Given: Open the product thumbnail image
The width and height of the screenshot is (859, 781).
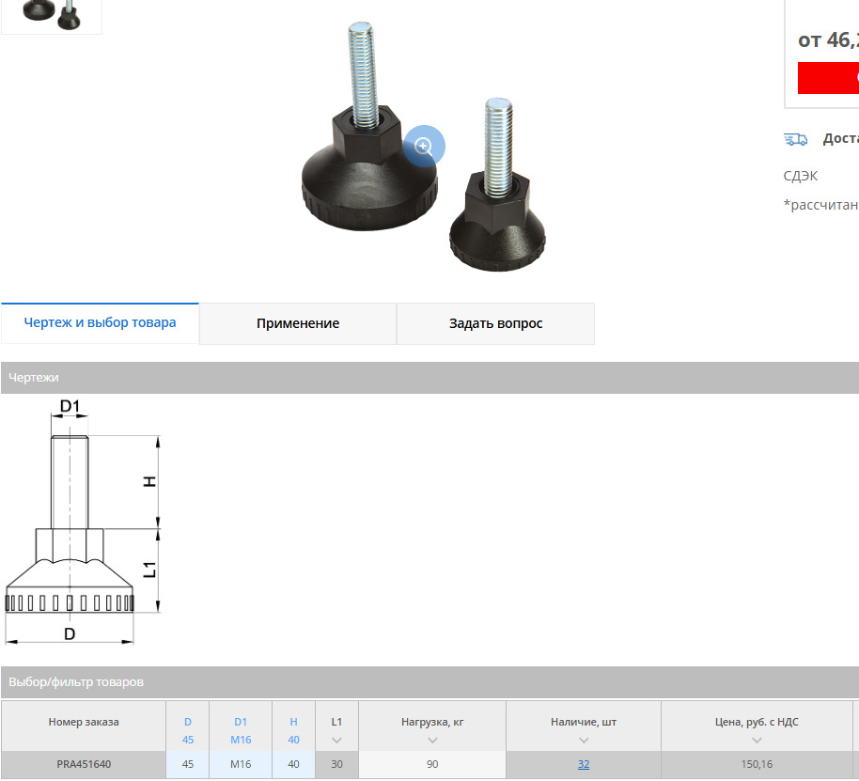Looking at the screenshot, I should (x=52, y=14).
